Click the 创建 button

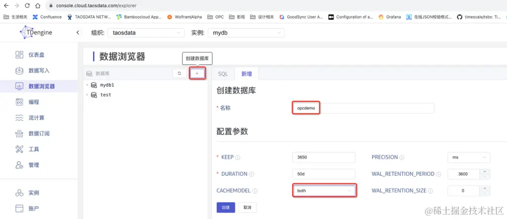(226, 207)
